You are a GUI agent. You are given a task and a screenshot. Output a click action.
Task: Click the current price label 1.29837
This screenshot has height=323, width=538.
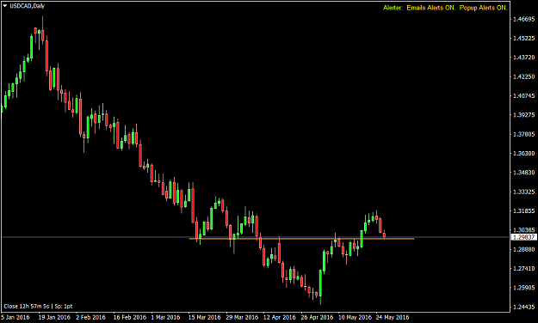(x=523, y=237)
